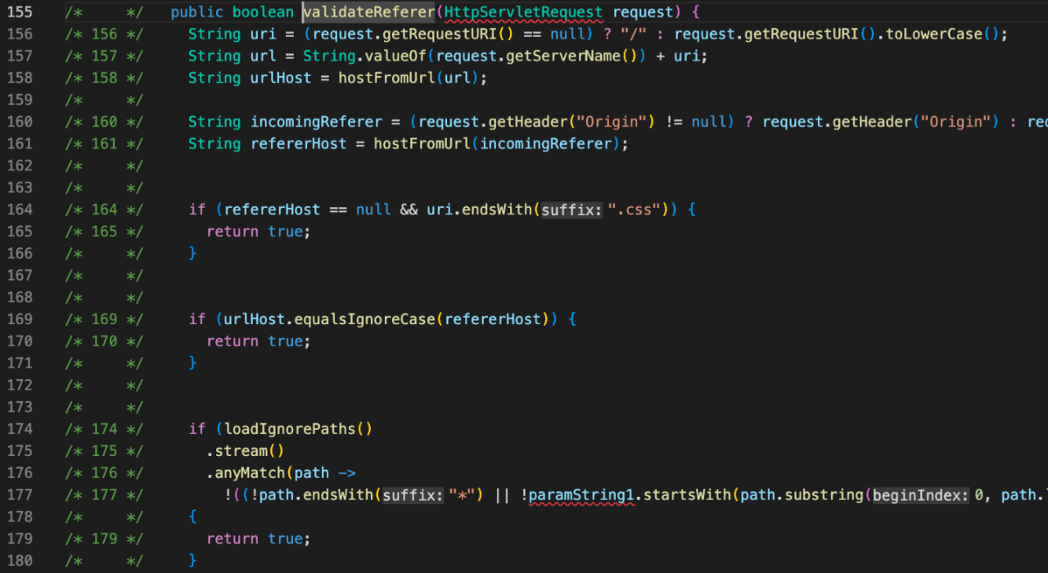Click line number 155 in the gutter

[x=20, y=13]
